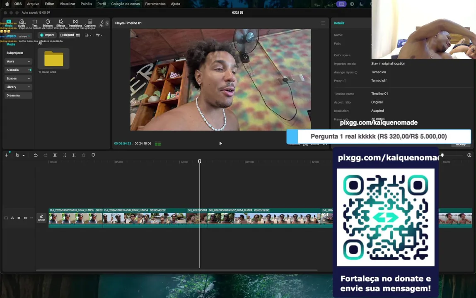Open Player-Timeline 01 options menu
This screenshot has height=298, width=476.
[323, 23]
